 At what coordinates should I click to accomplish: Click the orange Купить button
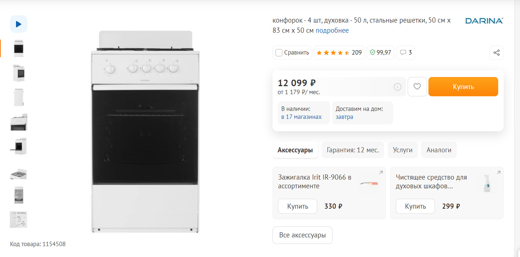(463, 87)
